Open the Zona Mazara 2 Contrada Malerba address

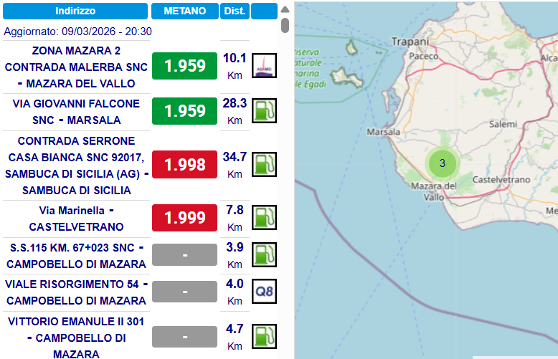[x=76, y=67]
